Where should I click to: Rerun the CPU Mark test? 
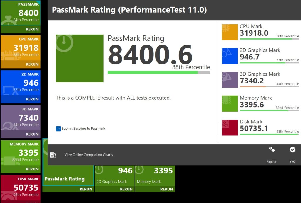[32, 64]
